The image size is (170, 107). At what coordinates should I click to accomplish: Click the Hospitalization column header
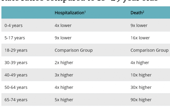point(70,13)
